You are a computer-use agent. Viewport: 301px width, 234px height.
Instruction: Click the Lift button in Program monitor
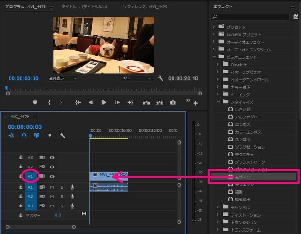click(146, 102)
